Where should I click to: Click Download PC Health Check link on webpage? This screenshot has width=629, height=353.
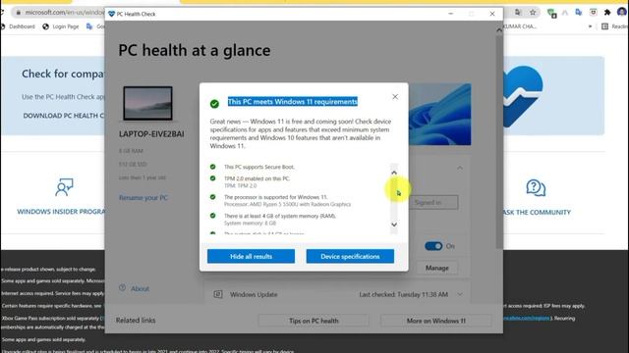[64, 116]
